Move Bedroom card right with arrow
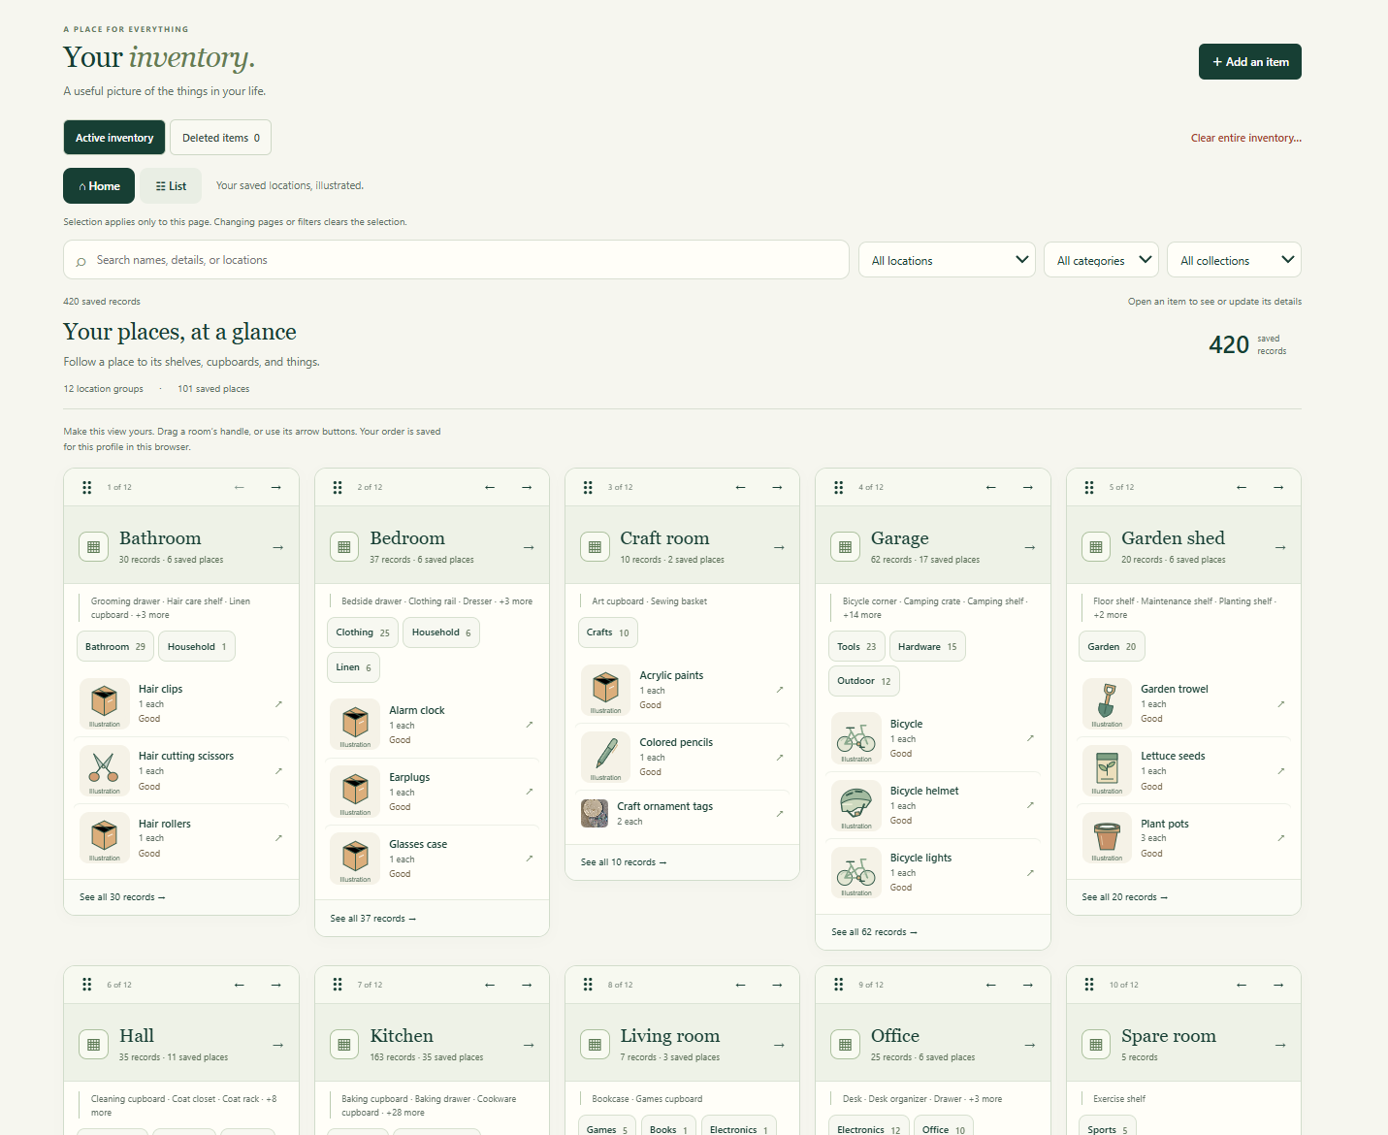The image size is (1388, 1135). (x=527, y=487)
